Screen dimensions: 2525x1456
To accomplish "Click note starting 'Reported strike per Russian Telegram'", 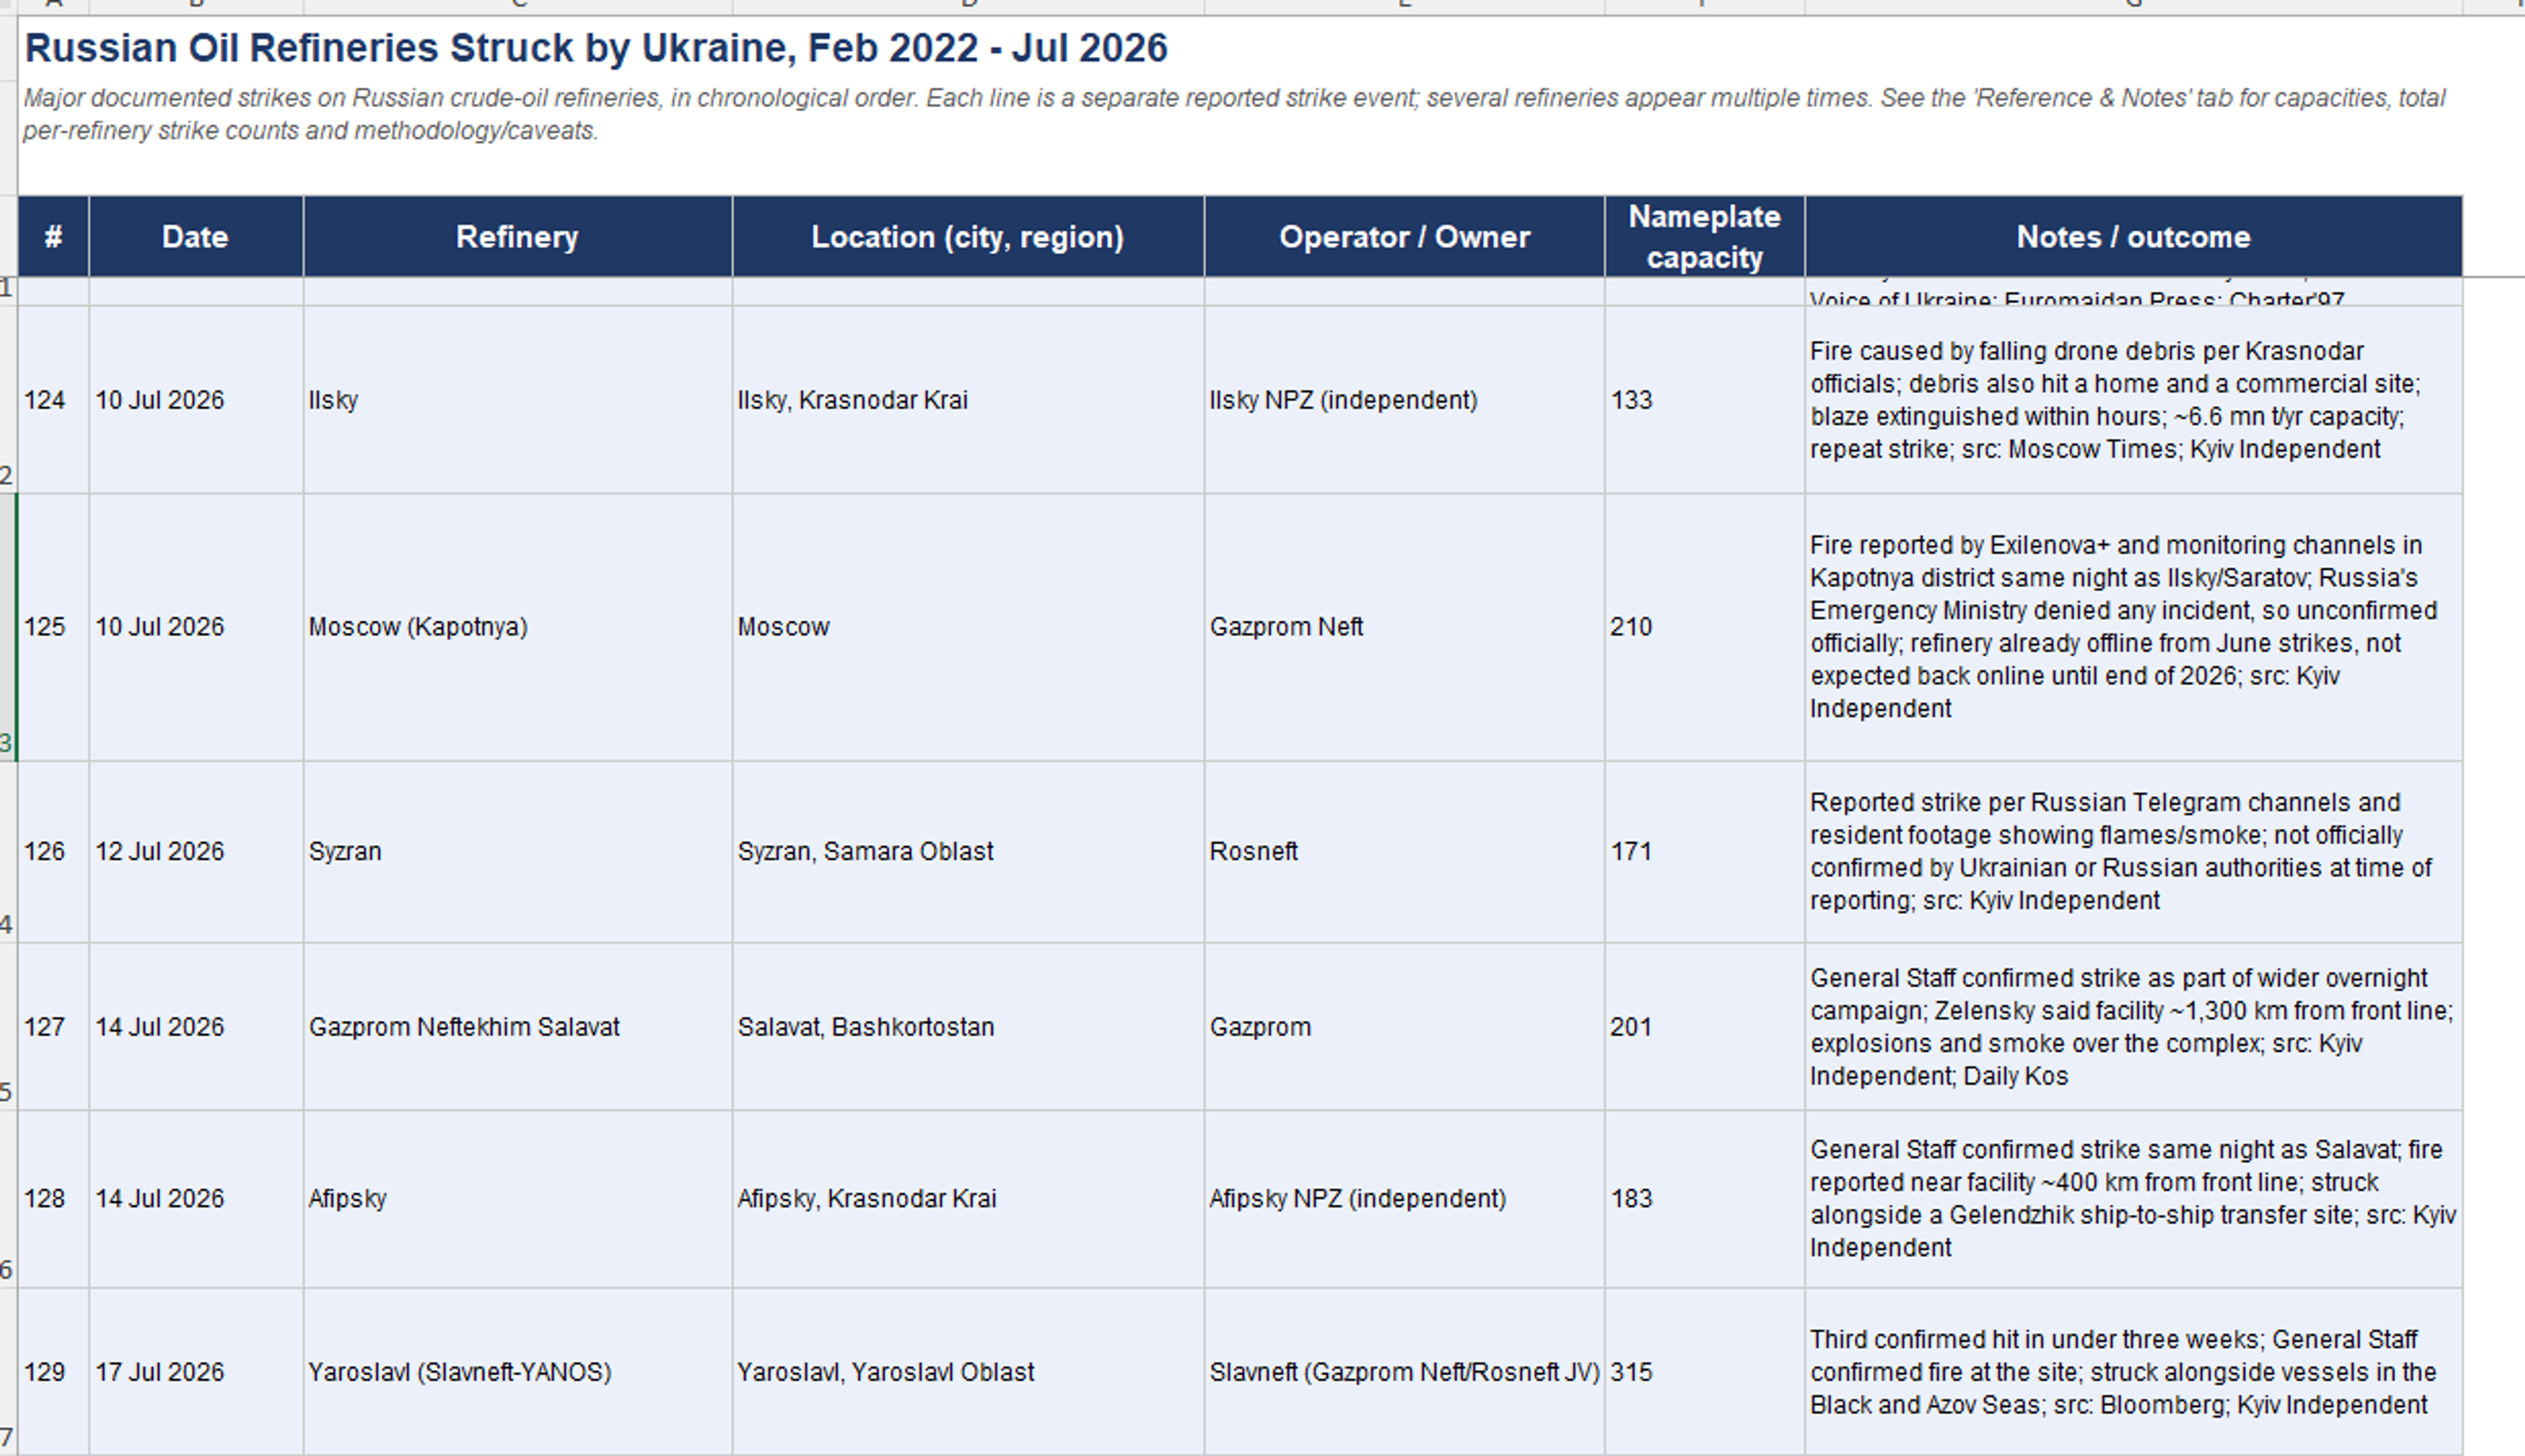I will pyautogui.click(x=2134, y=852).
